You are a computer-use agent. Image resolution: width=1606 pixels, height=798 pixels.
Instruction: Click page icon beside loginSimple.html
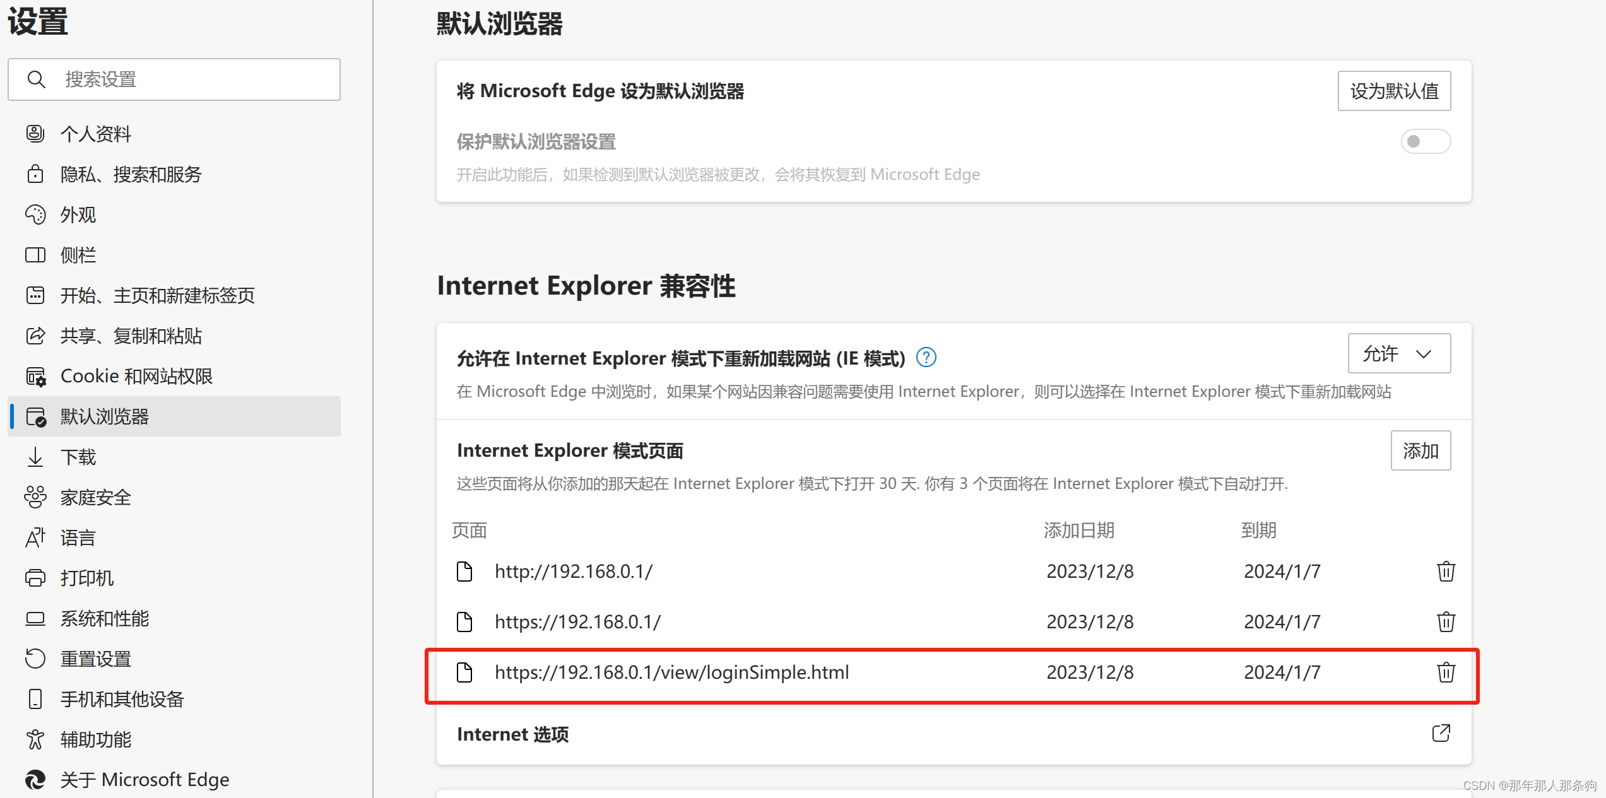(x=464, y=672)
